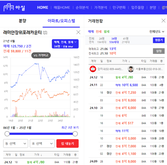Switch to the 분양 tab

23,21
